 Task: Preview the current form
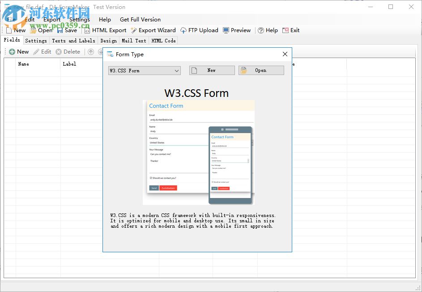click(236, 30)
